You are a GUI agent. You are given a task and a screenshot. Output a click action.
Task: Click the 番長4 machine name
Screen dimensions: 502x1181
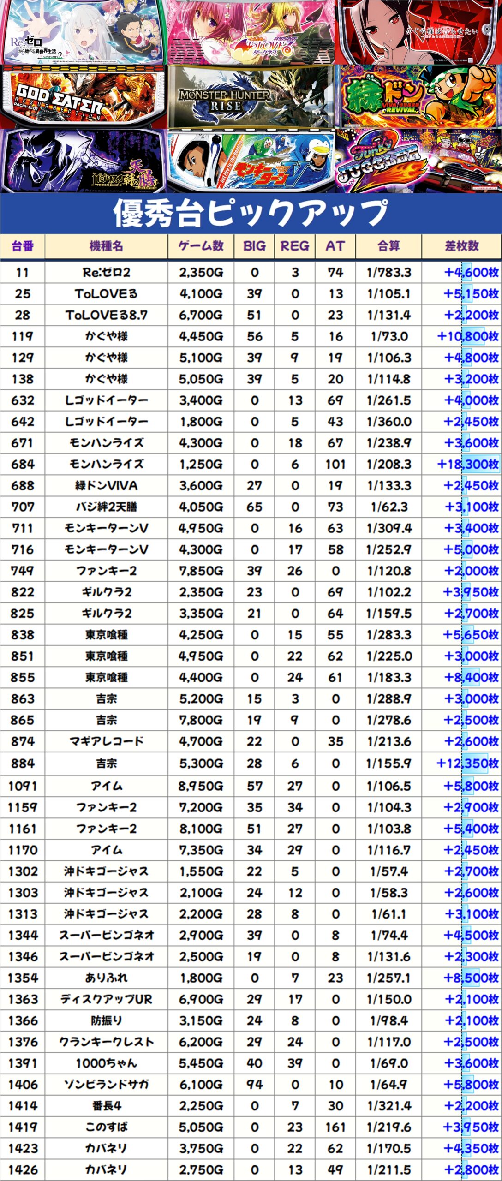106,1106
